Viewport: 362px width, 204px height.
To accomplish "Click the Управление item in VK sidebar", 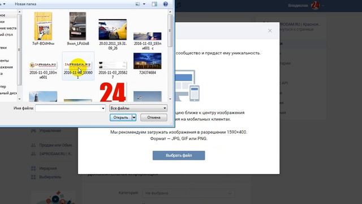I will pos(50,131).
